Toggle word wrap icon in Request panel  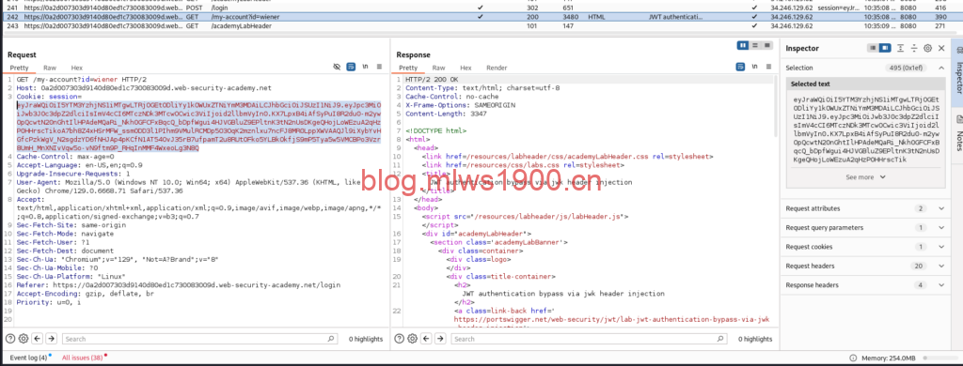351,67
